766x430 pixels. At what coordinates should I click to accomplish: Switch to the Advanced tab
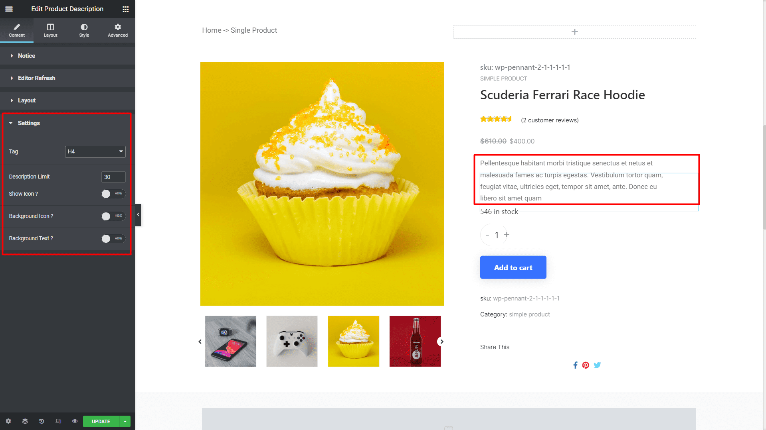[118, 30]
